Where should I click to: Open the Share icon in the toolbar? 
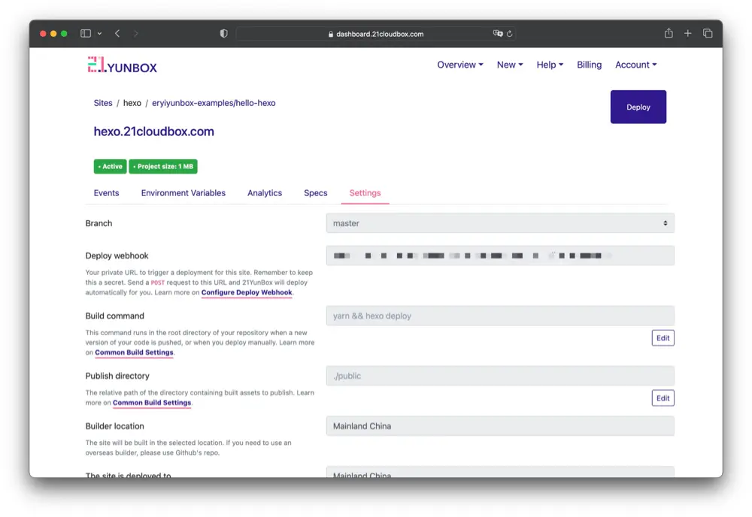coord(669,34)
